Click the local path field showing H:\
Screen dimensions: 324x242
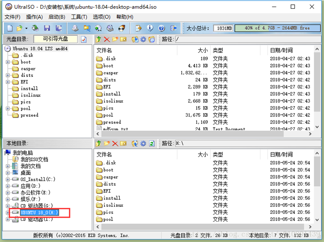point(248,144)
